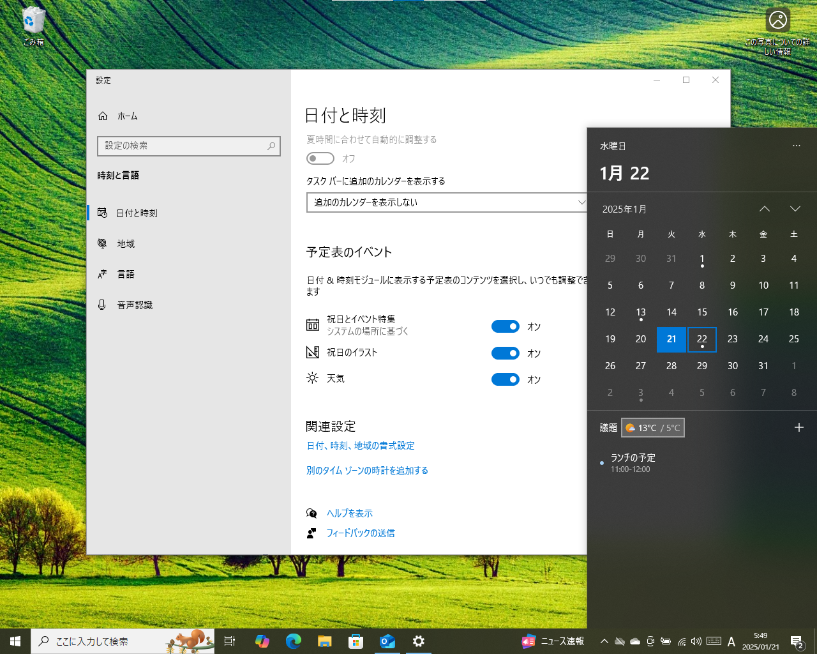
Task: Click the crossed-out cloud tray icon
Action: click(x=619, y=641)
